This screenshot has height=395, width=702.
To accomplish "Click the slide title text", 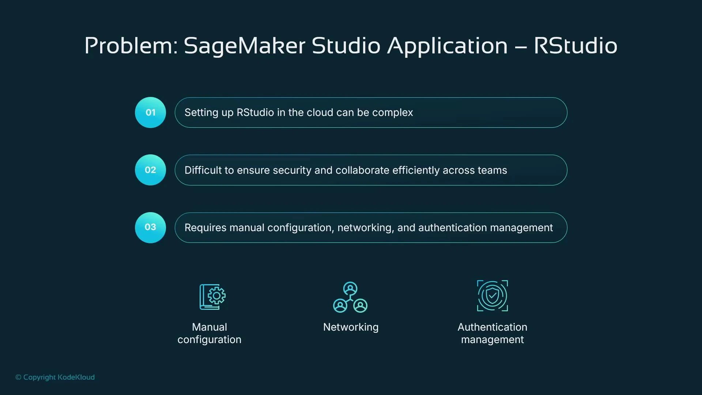I will pyautogui.click(x=350, y=45).
